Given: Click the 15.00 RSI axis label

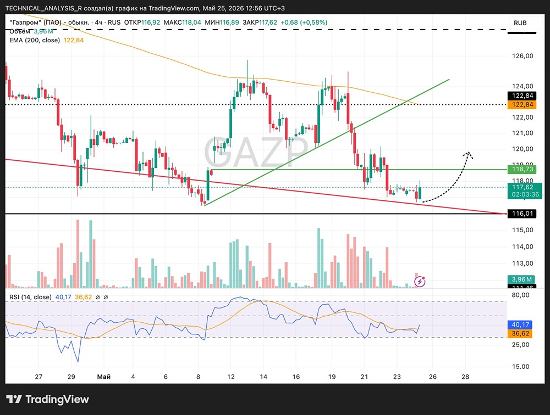Looking at the screenshot, I should pos(520,367).
